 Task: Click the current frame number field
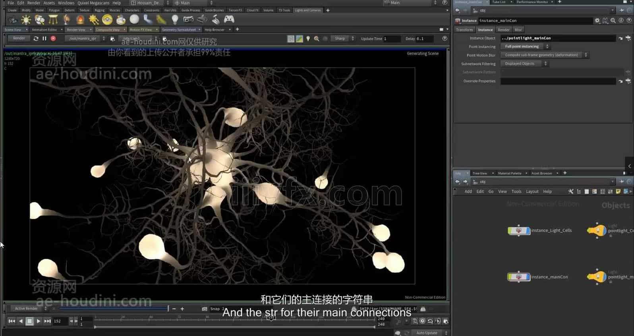pos(60,321)
